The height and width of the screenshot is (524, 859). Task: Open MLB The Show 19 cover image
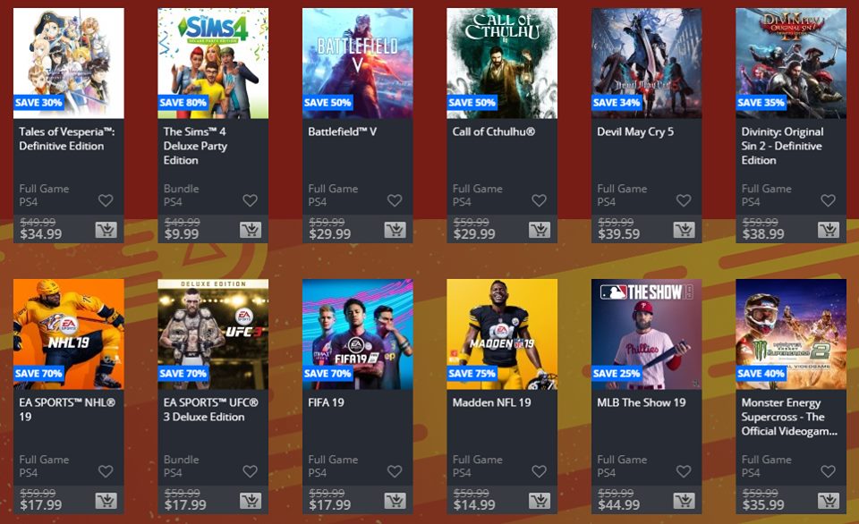point(646,334)
